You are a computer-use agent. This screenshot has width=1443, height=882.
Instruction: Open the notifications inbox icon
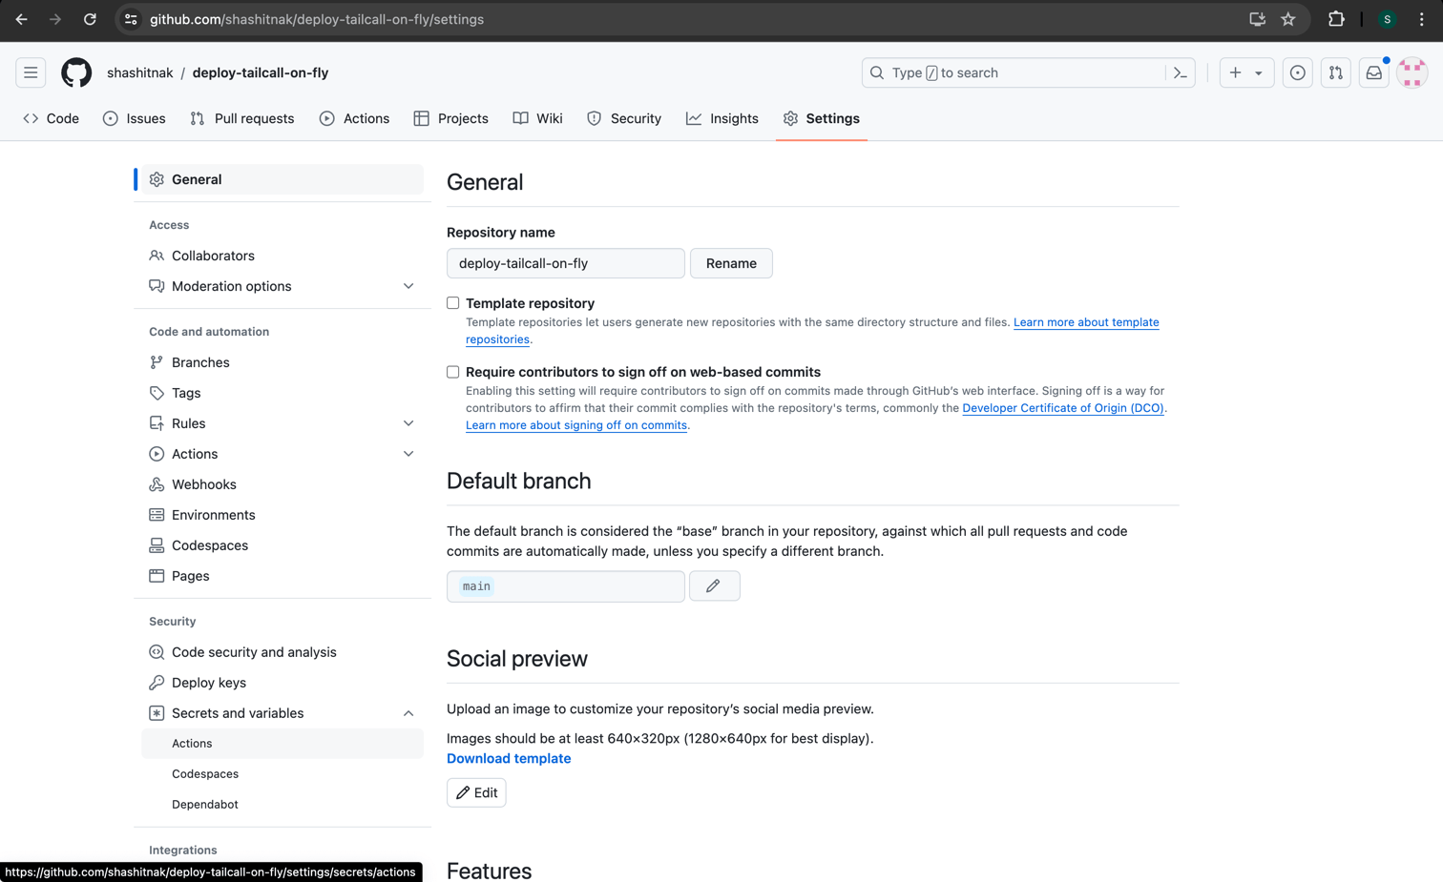point(1373,72)
